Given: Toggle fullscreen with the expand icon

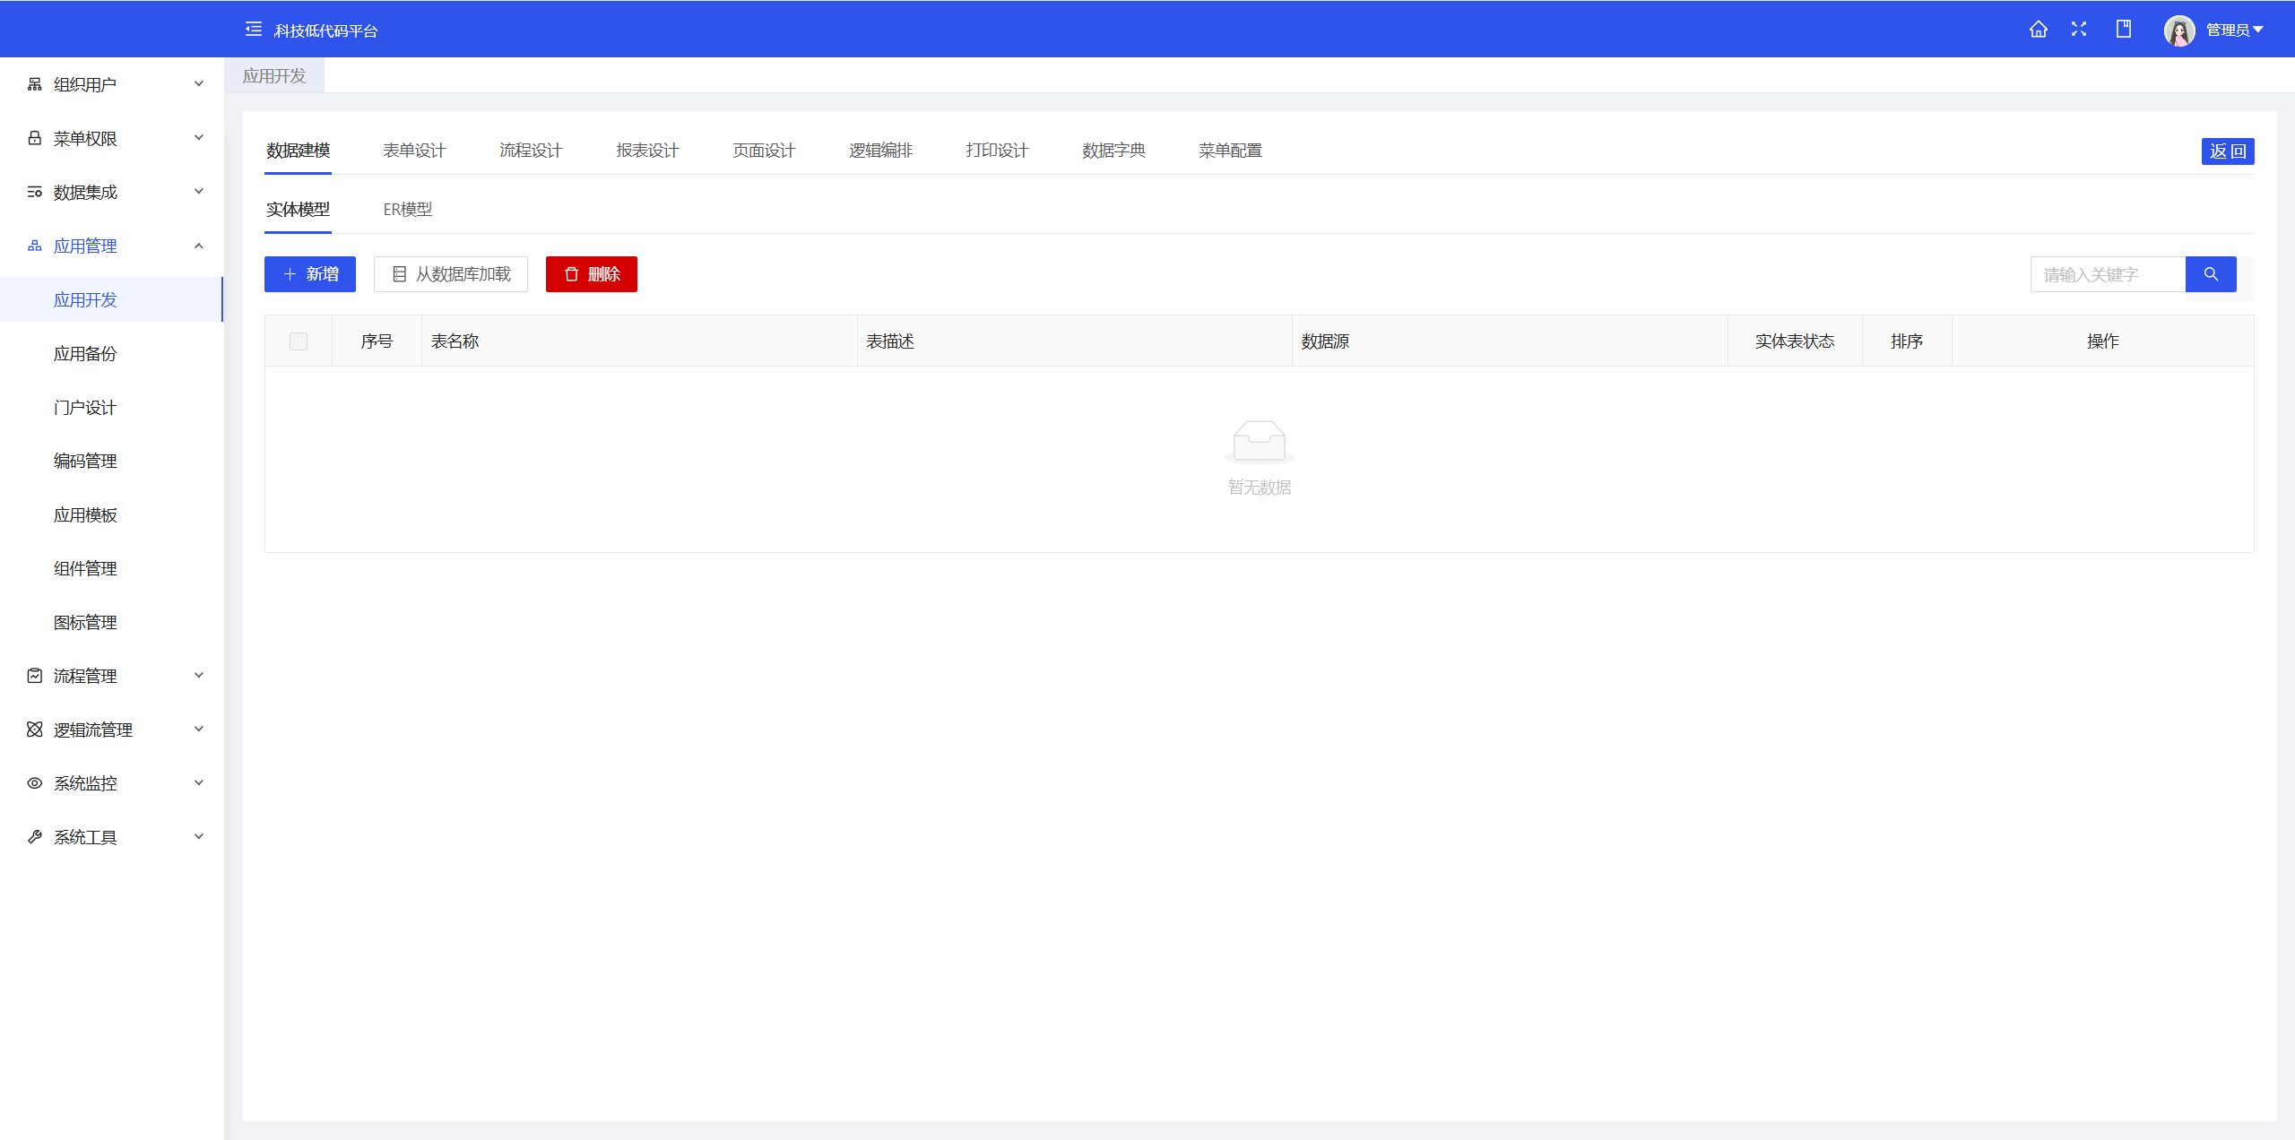Looking at the screenshot, I should tap(2079, 30).
